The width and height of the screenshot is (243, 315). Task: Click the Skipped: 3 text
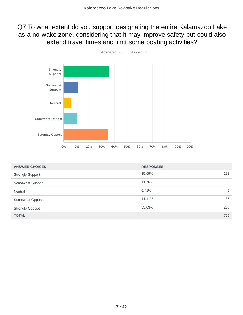pyautogui.click(x=138, y=52)
